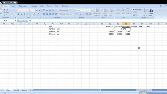Open the Developer ribbon tab
This screenshot has height=94, width=167.
pos(65,6)
